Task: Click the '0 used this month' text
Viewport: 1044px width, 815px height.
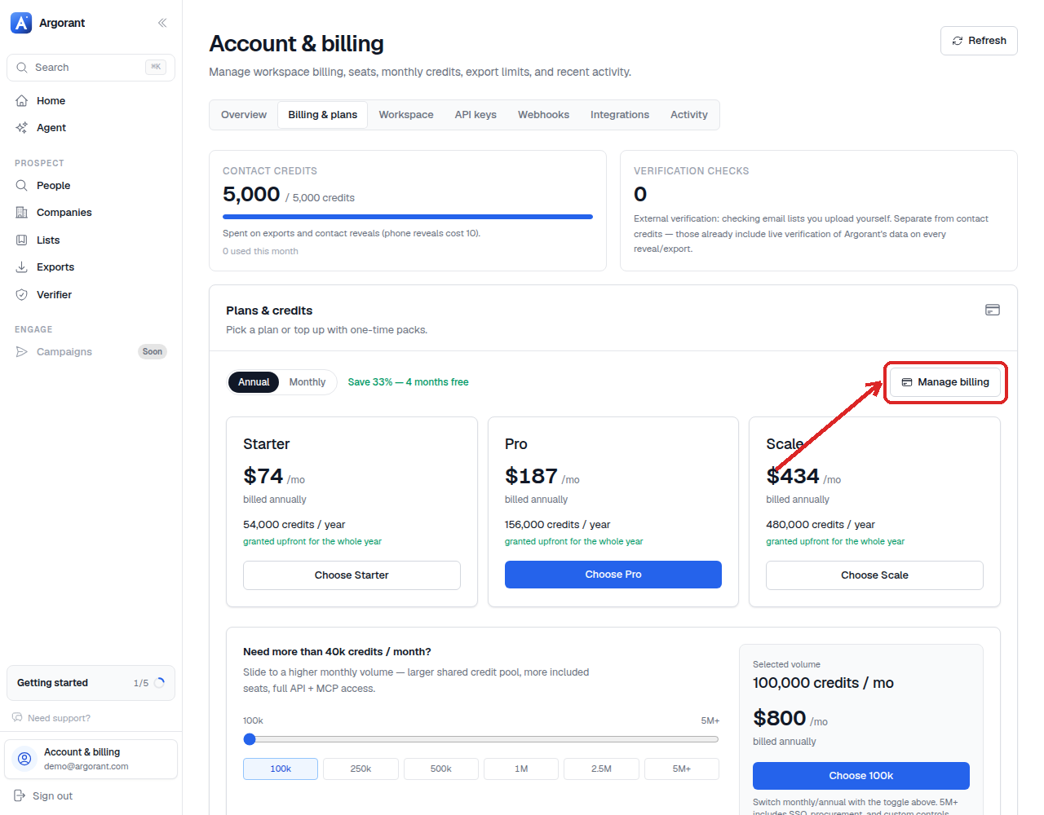Action: tap(260, 251)
